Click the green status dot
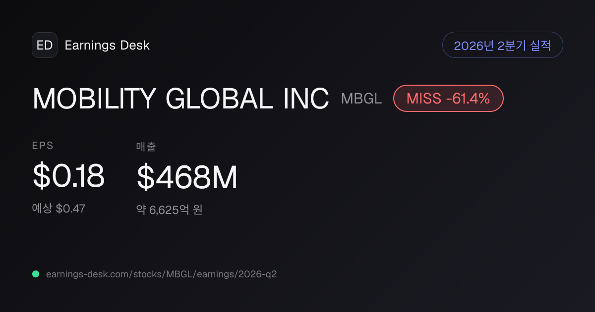This screenshot has height=312, width=595. point(36,274)
